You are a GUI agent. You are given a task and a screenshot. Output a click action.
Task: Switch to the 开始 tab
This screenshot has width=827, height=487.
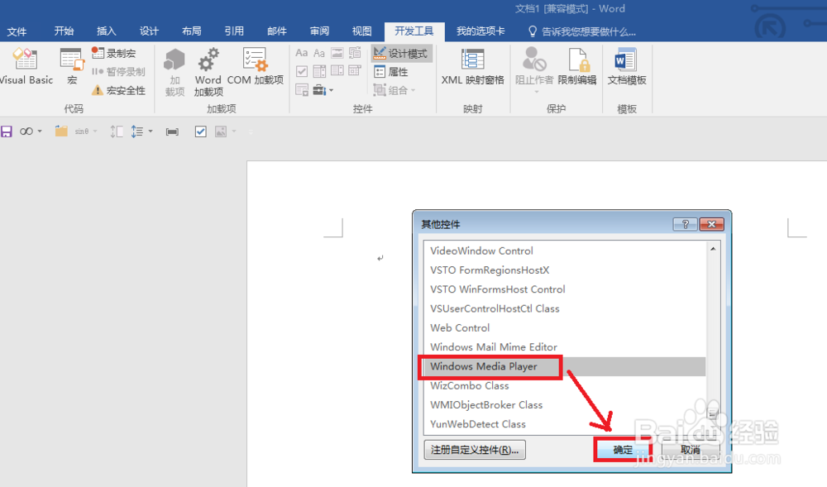64,31
